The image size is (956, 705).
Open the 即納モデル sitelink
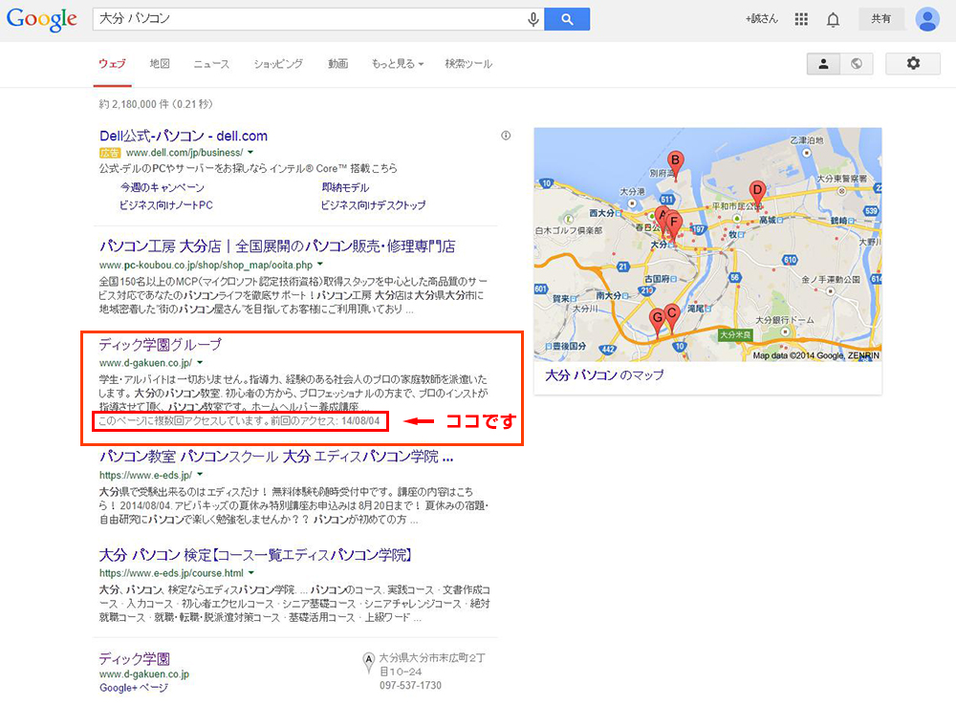345,187
